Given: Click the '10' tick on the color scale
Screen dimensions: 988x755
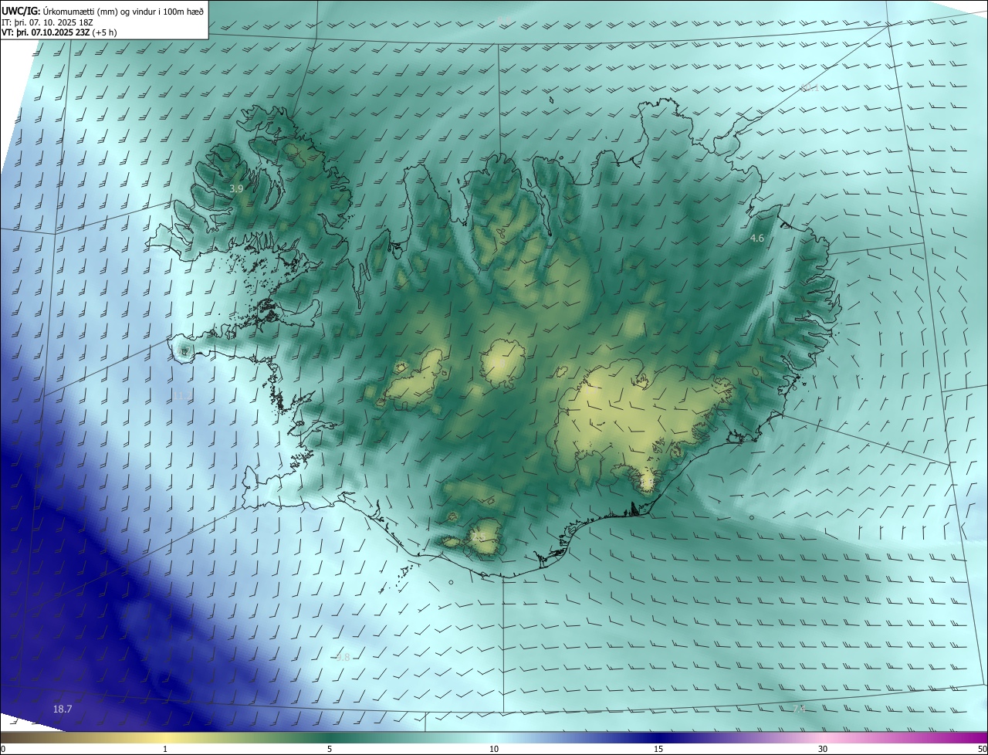Looking at the screenshot, I should click(494, 749).
